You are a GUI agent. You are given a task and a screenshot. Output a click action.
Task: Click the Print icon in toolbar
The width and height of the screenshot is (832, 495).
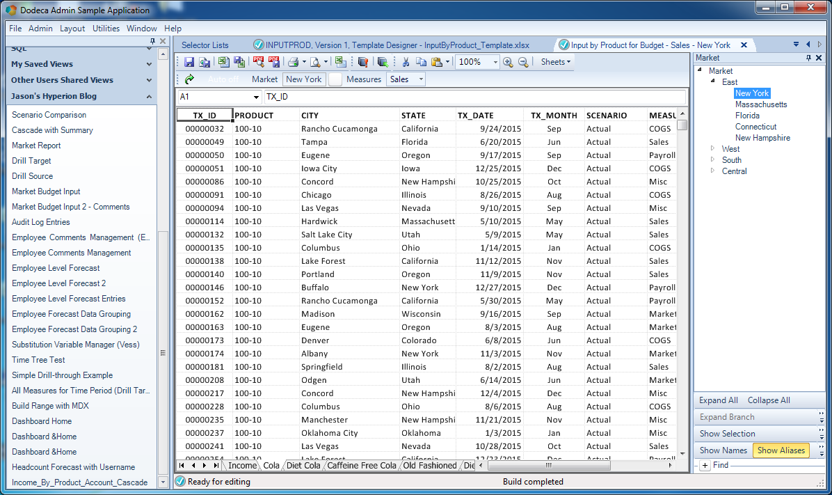pyautogui.click(x=293, y=62)
